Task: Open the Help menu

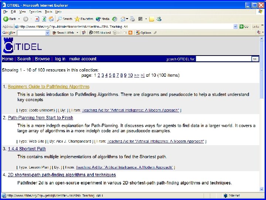Action: (58, 12)
